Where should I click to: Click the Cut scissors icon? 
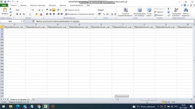coord(10,9)
